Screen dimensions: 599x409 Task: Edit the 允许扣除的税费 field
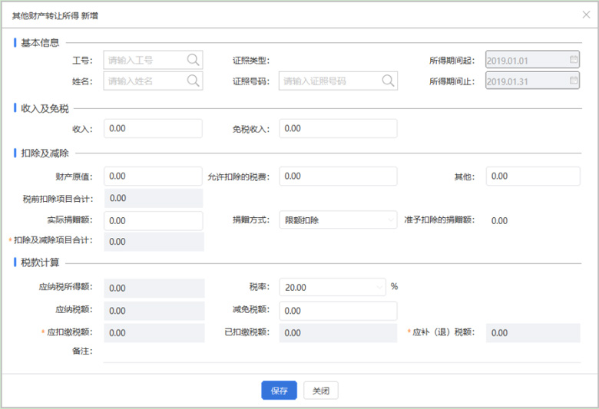pyautogui.click(x=338, y=176)
